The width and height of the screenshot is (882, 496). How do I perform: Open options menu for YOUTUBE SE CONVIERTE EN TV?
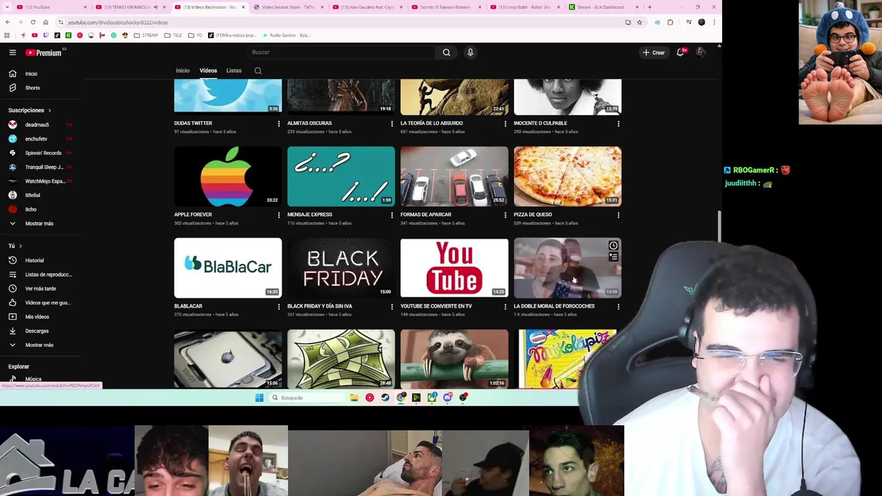click(x=505, y=307)
